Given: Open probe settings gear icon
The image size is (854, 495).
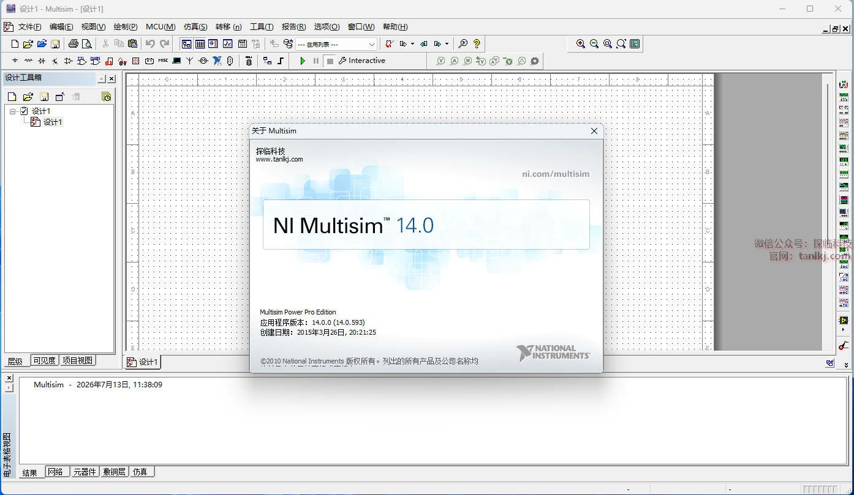Looking at the screenshot, I should [x=535, y=61].
